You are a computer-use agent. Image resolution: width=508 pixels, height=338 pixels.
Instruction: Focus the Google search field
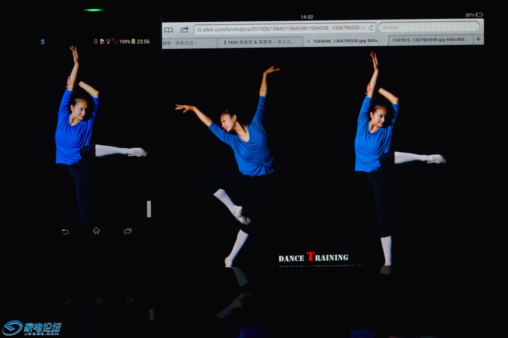(429, 27)
